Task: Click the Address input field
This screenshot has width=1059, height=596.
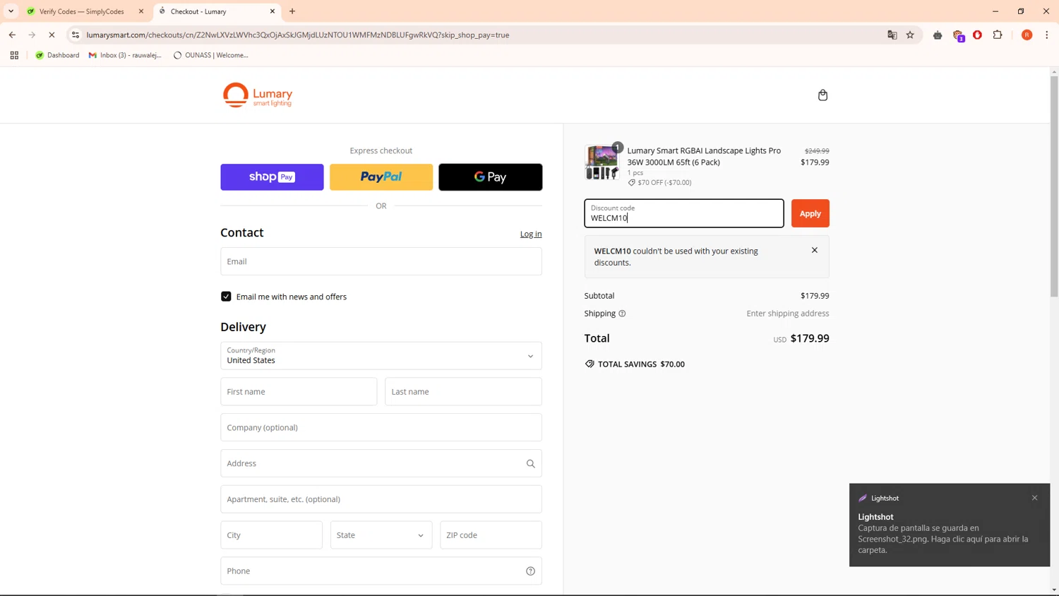Action: (x=381, y=464)
